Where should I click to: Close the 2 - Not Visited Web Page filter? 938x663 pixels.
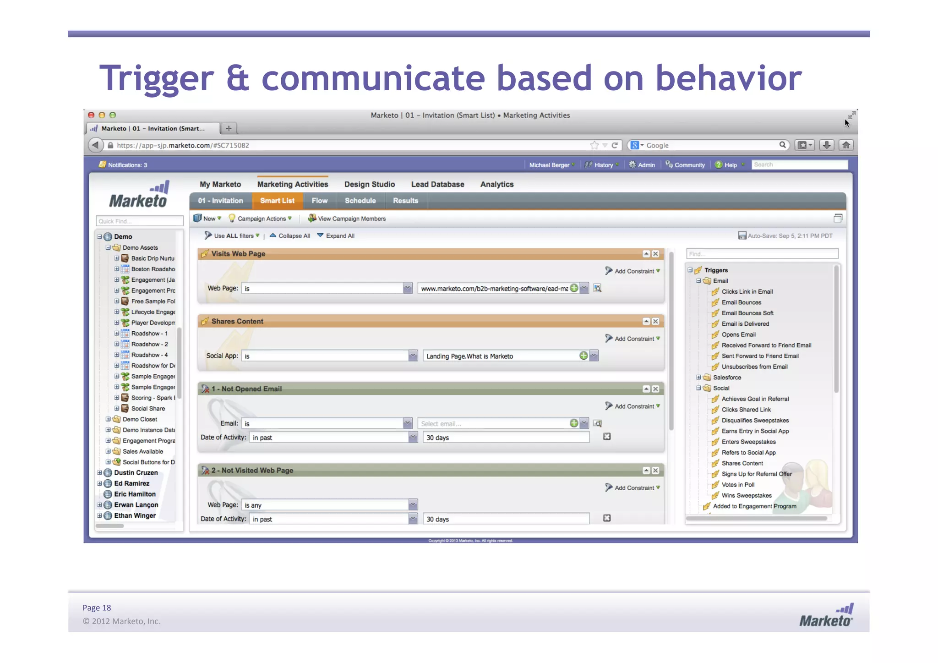click(655, 471)
